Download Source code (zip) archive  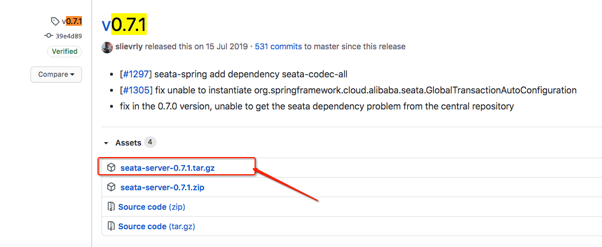[151, 207]
